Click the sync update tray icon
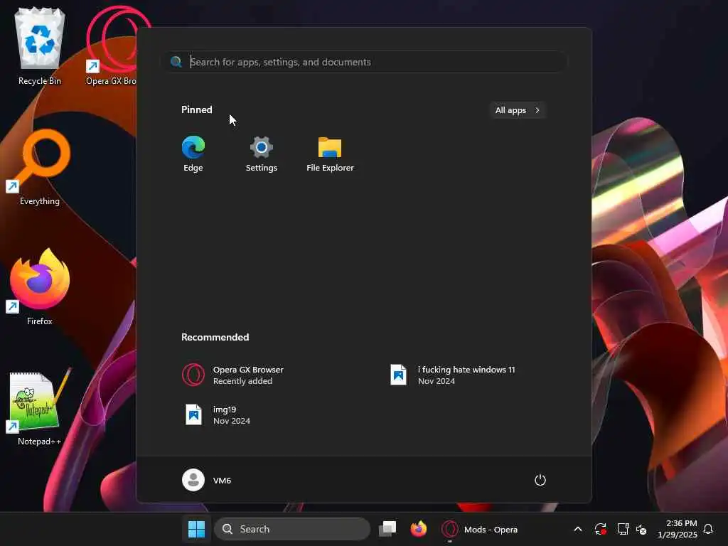 tap(600, 529)
